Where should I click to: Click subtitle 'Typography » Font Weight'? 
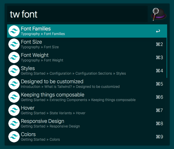42,60
